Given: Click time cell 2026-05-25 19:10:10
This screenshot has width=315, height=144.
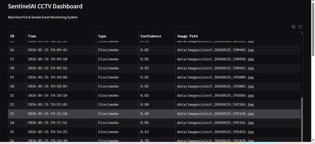Looking at the screenshot, I should pyautogui.click(x=61, y=96).
